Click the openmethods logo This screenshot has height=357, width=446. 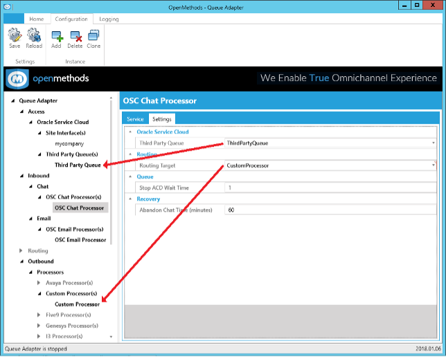tap(48, 79)
